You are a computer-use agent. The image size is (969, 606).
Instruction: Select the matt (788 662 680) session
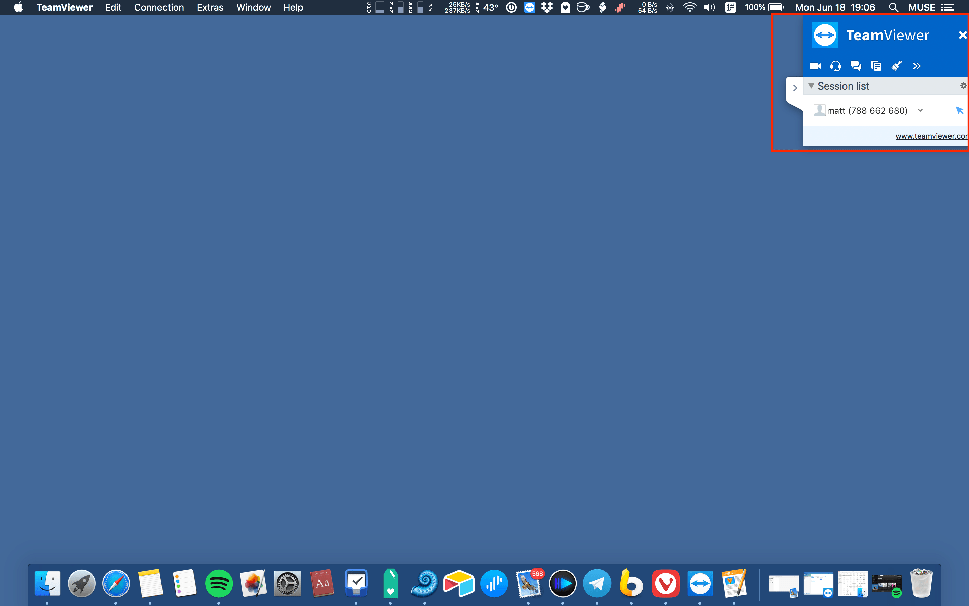pyautogui.click(x=867, y=111)
